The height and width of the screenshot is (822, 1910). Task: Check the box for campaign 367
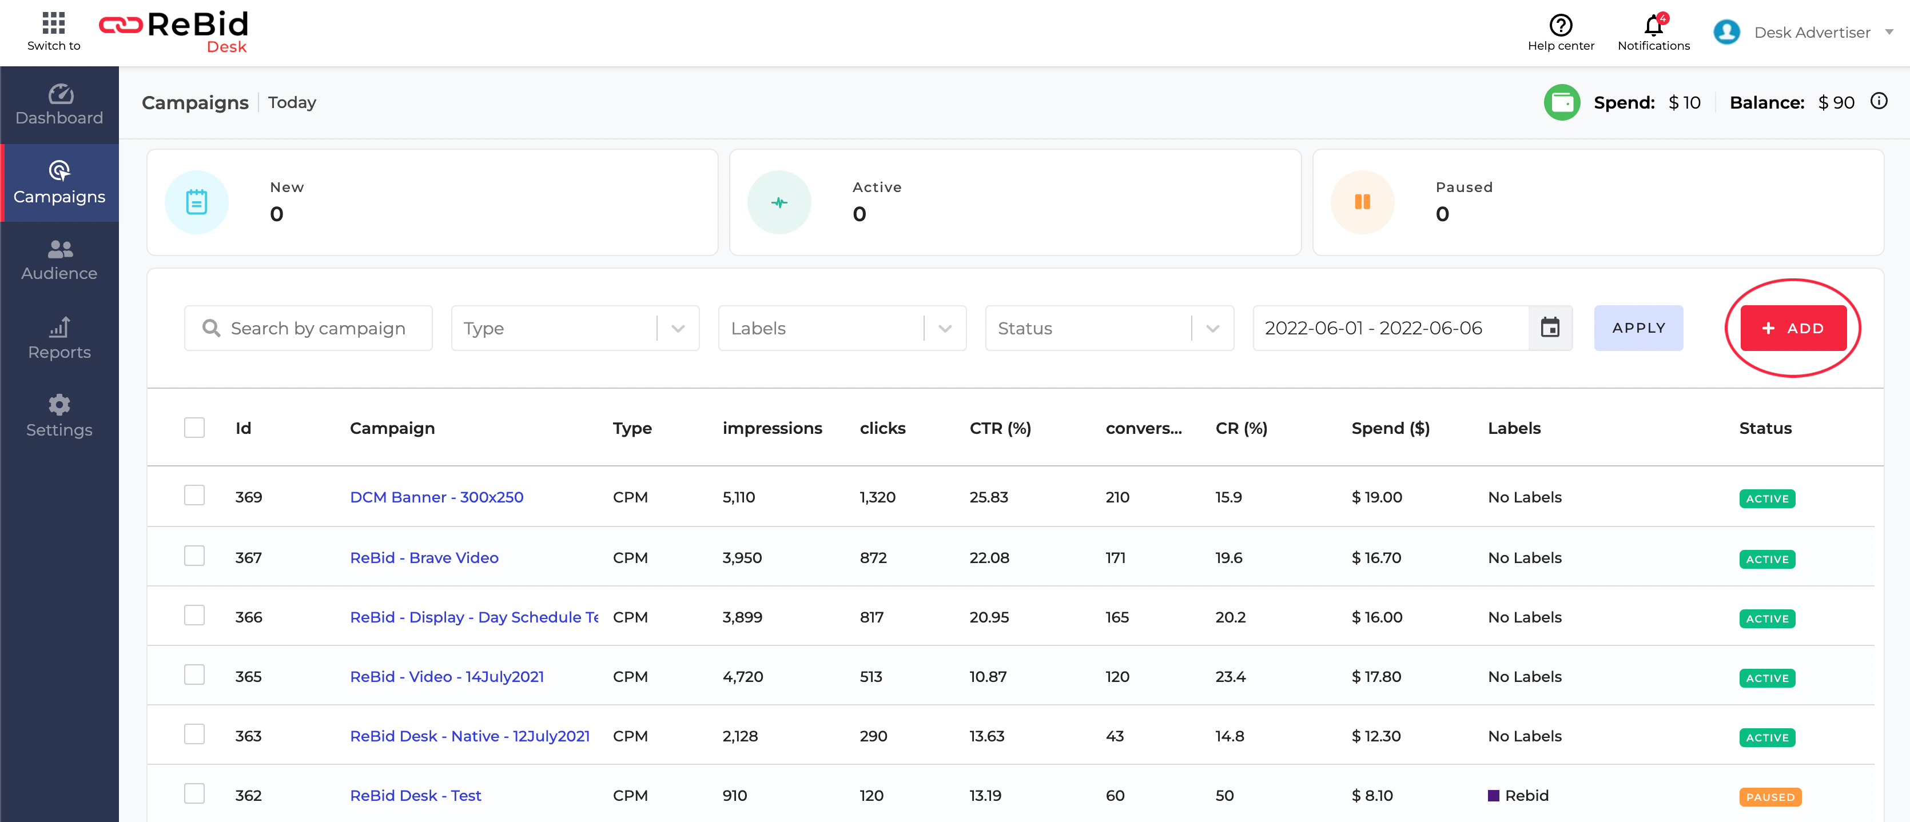tap(194, 556)
